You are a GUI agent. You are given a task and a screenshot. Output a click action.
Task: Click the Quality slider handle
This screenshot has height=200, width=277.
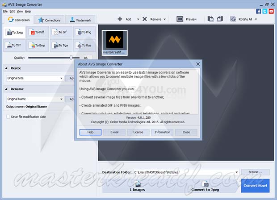[x=71, y=58]
